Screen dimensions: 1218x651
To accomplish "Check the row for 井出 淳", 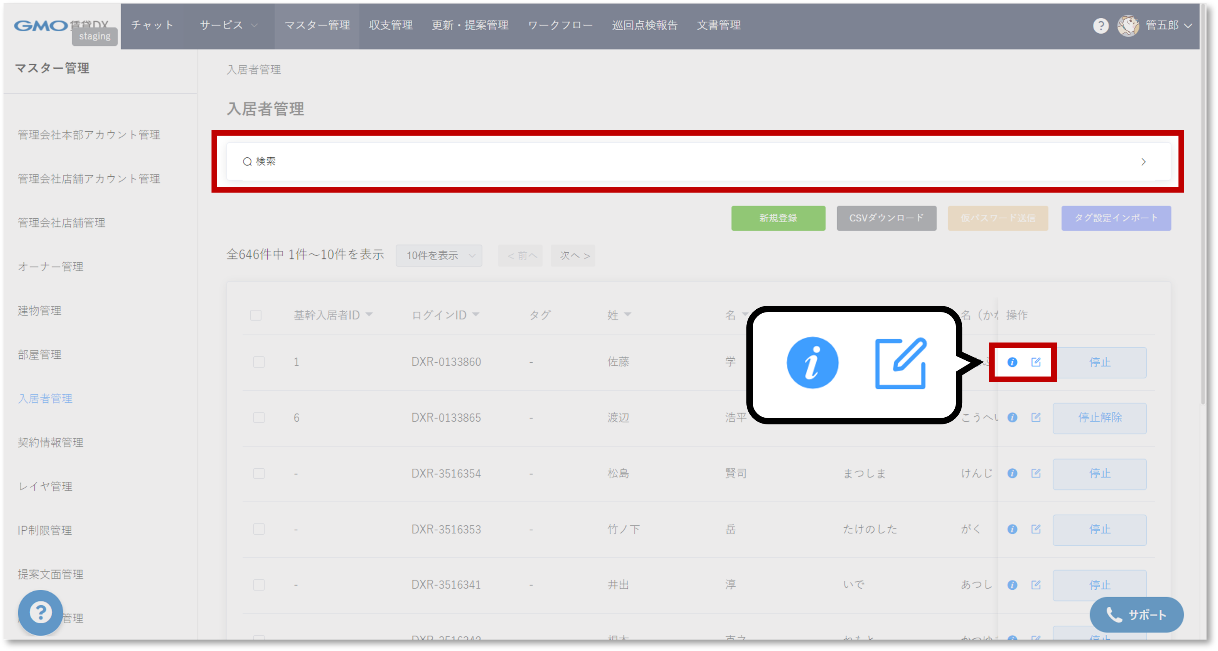I will pyautogui.click(x=259, y=585).
